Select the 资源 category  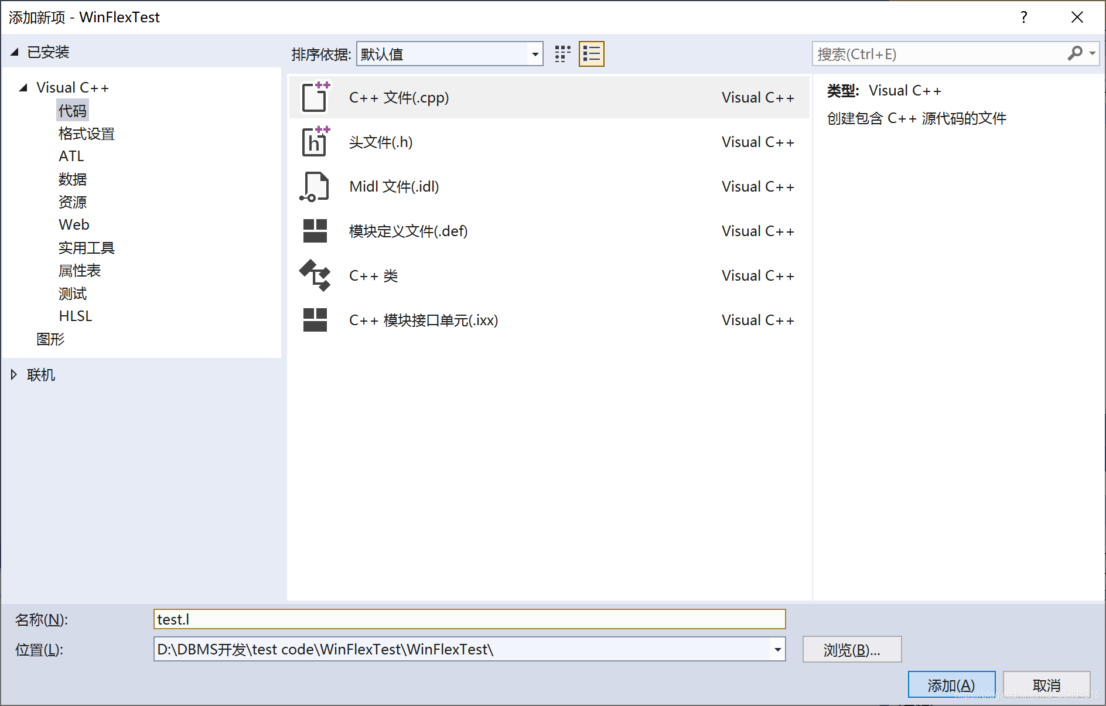tap(73, 202)
